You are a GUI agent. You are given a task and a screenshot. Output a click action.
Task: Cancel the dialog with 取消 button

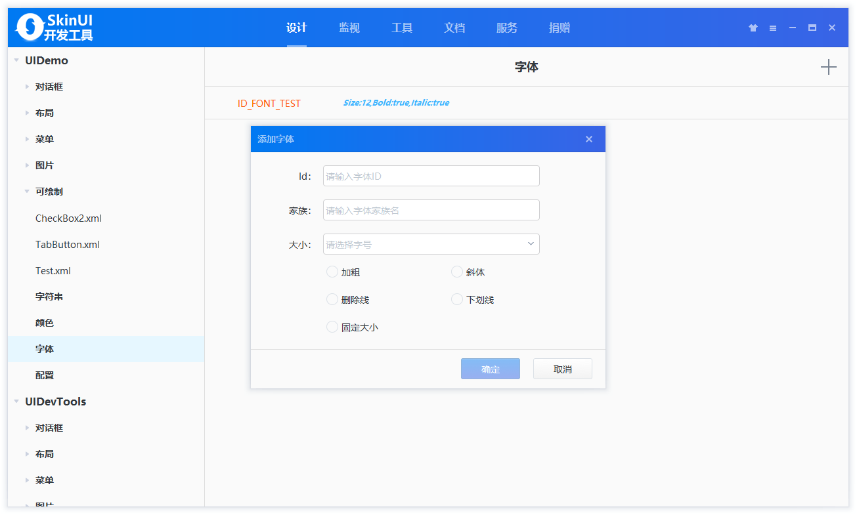pyautogui.click(x=563, y=369)
